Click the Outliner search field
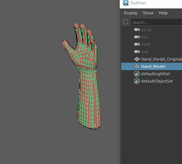This screenshot has height=164, width=182. pos(156,22)
